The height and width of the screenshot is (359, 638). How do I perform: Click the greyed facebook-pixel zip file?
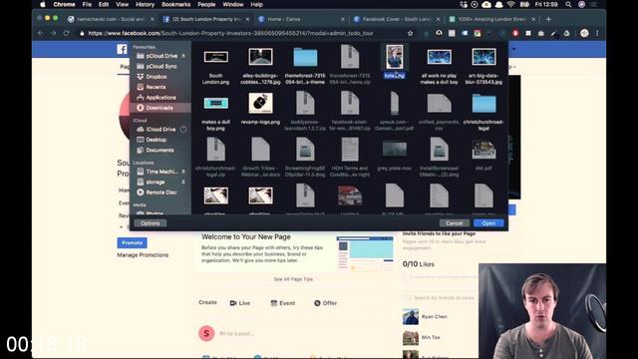(350, 111)
